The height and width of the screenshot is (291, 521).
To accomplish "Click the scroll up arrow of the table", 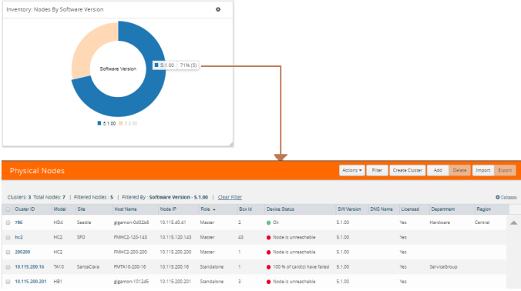I will pos(514,222).
